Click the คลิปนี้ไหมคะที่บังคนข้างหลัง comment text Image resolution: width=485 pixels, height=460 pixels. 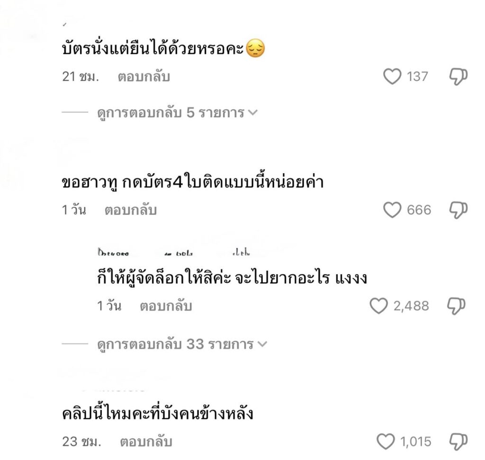point(158,414)
